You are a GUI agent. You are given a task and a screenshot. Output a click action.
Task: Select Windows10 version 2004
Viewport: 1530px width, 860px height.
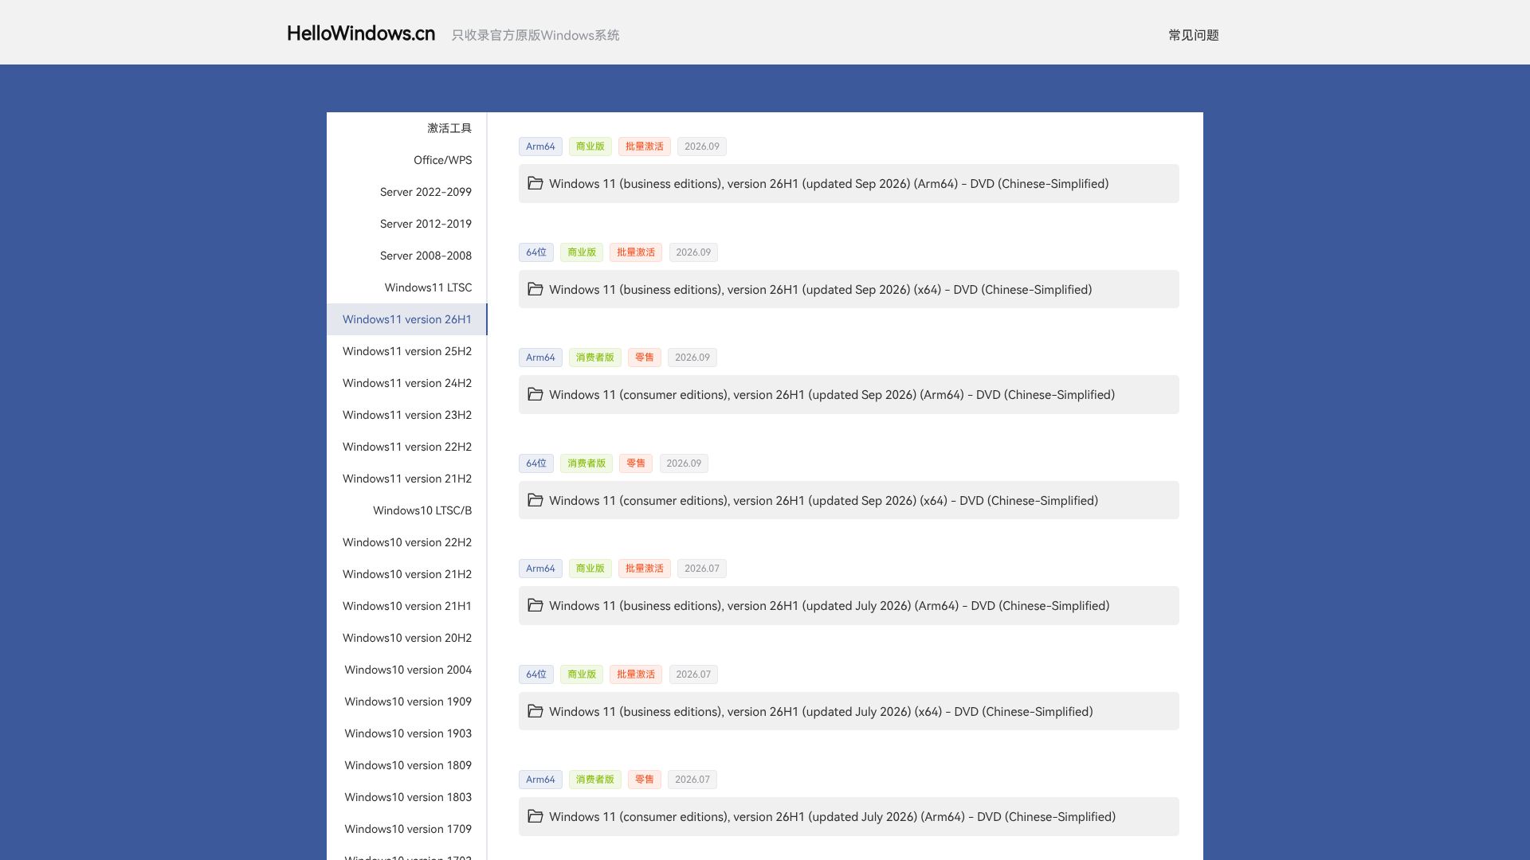coord(406,670)
